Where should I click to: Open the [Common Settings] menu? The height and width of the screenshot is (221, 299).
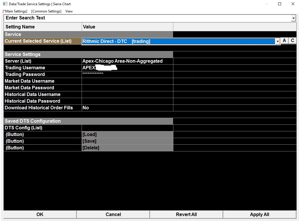pyautogui.click(x=46, y=11)
